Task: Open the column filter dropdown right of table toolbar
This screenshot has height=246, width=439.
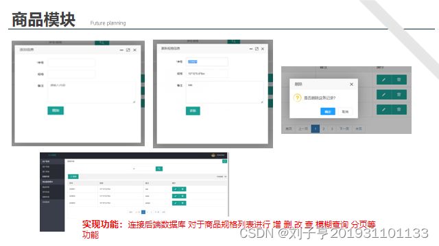Action: pyautogui.click(x=222, y=176)
